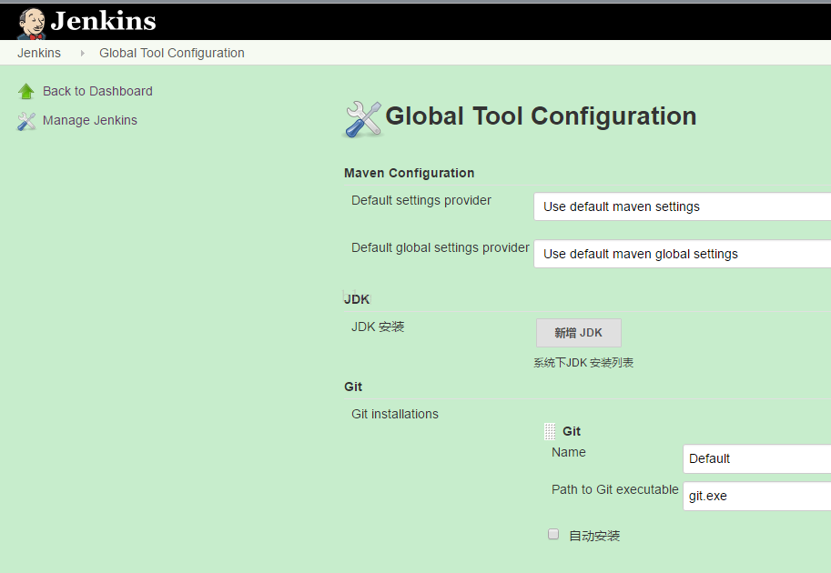Click the Maven Configuration section heading
Viewport: 831px width, 573px height.
click(410, 173)
